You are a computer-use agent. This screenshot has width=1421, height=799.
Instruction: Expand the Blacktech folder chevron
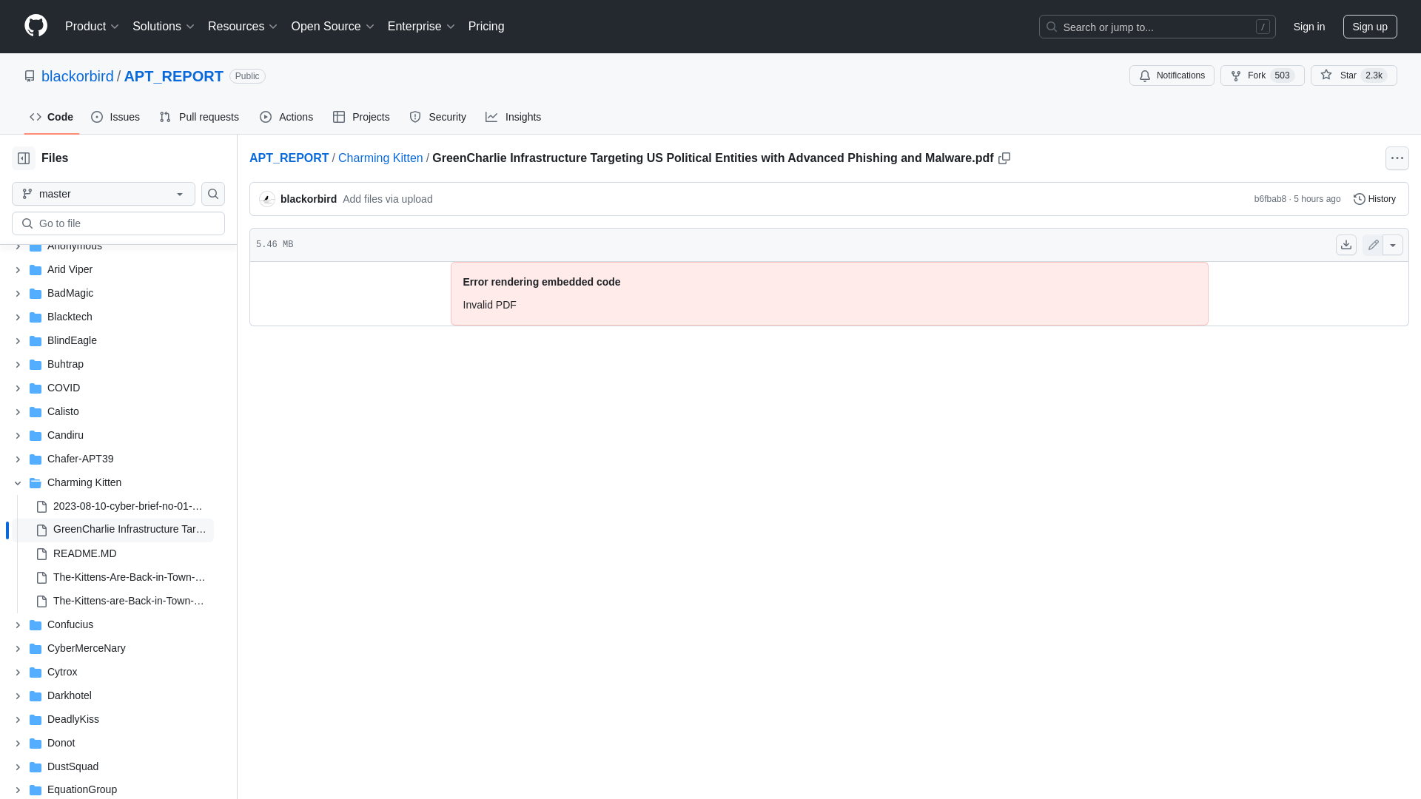pyautogui.click(x=18, y=317)
